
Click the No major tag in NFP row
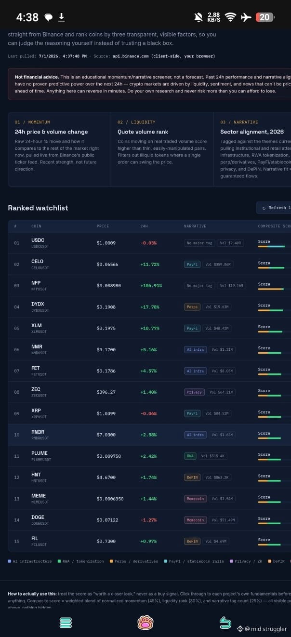[199, 286]
